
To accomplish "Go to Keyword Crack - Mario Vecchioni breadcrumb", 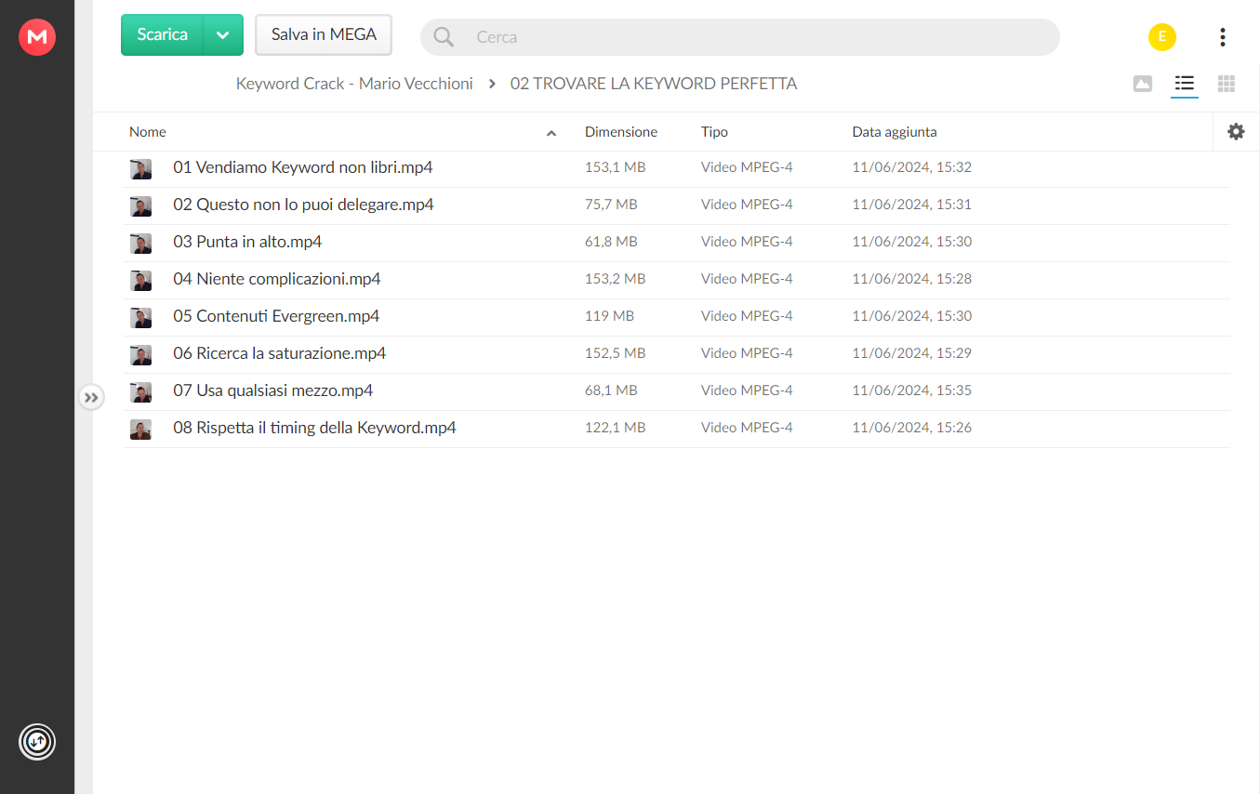I will coord(354,84).
